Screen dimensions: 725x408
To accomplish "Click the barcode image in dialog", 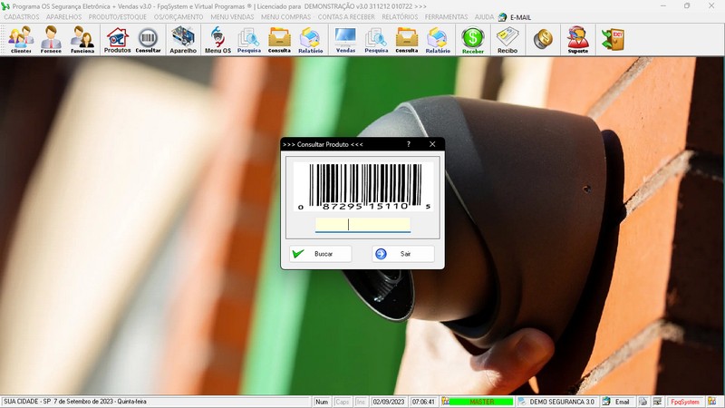I will (363, 187).
